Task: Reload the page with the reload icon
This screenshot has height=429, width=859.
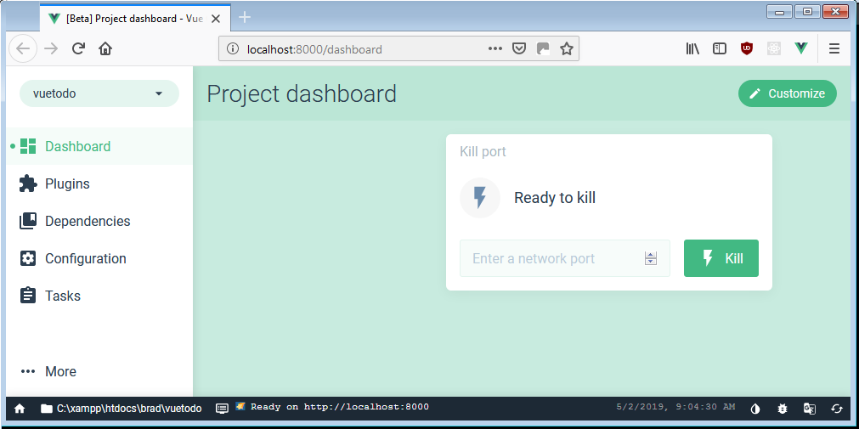Action: (78, 48)
